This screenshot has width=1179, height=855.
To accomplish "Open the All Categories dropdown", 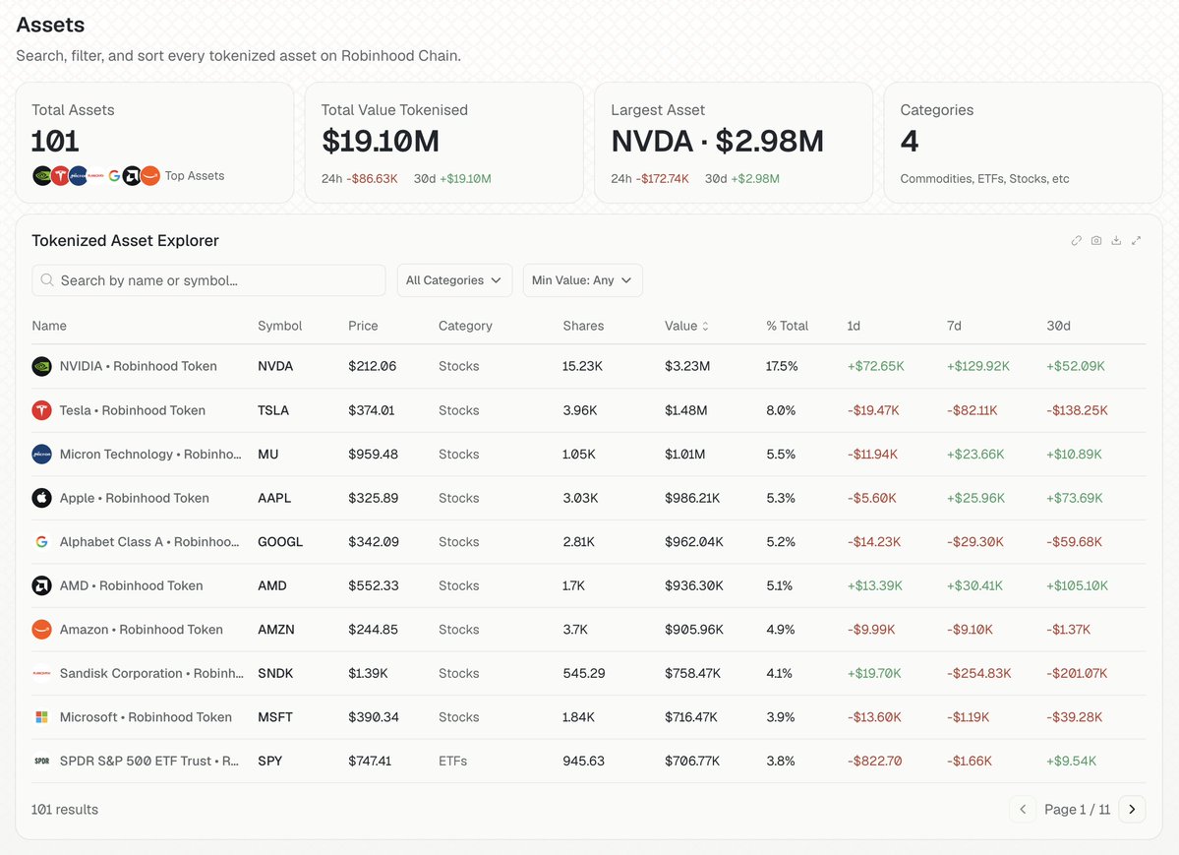I will tap(454, 280).
